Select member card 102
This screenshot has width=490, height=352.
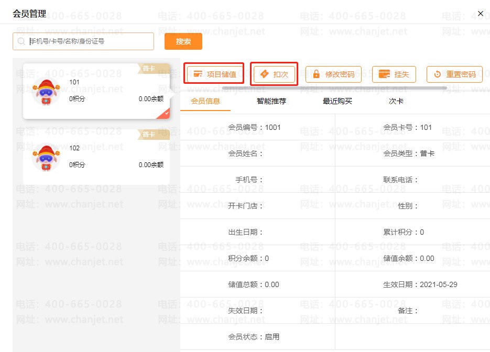pyautogui.click(x=96, y=158)
